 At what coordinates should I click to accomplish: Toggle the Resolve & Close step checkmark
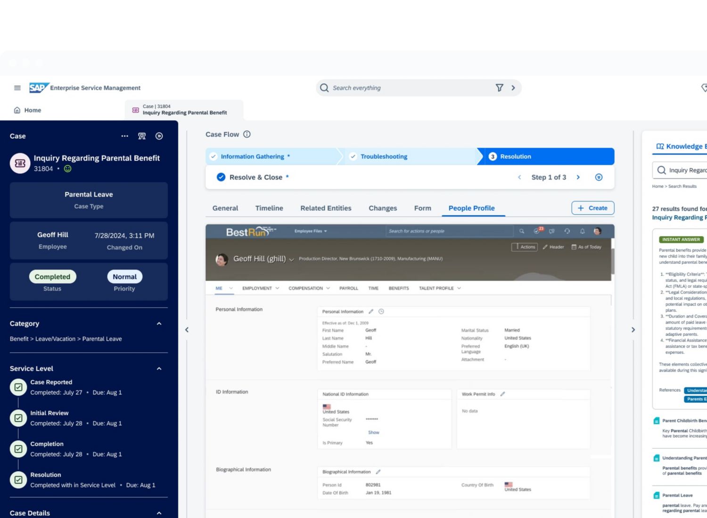(221, 177)
